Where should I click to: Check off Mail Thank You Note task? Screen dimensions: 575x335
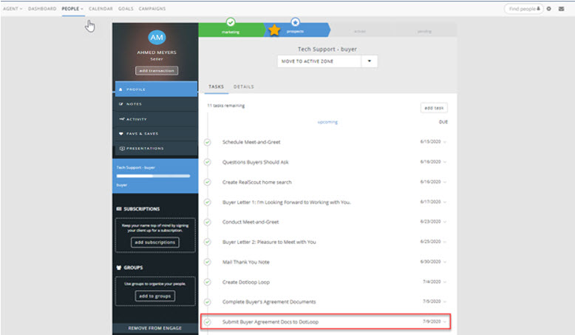(208, 262)
